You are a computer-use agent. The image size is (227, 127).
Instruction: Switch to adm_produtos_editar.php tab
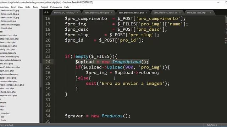(x=131, y=13)
